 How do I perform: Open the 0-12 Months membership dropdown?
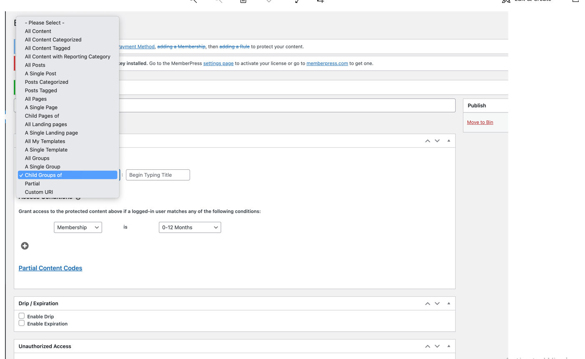[x=190, y=227]
